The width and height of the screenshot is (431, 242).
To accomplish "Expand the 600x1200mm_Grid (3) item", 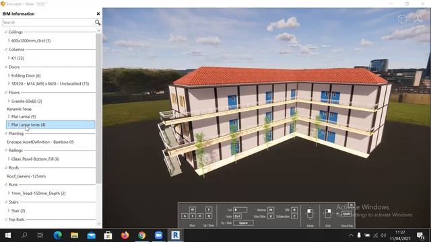I will 9,40.
